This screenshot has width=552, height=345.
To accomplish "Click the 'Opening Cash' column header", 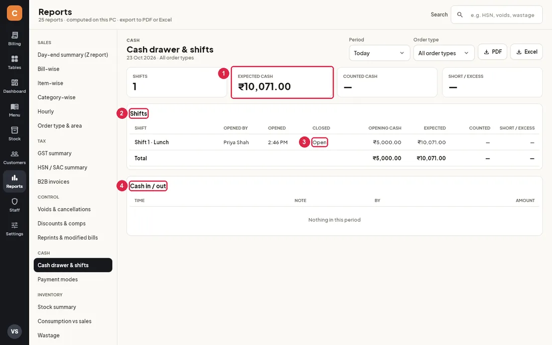I will pyautogui.click(x=385, y=128).
